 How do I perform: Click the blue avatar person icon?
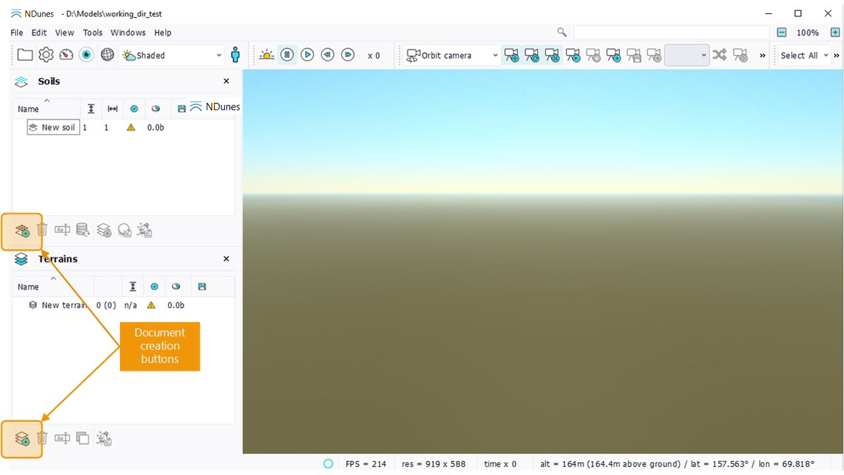click(x=235, y=55)
